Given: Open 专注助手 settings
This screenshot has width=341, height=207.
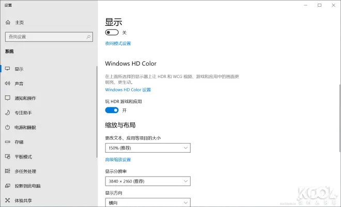Looking at the screenshot, I should click(x=23, y=113).
